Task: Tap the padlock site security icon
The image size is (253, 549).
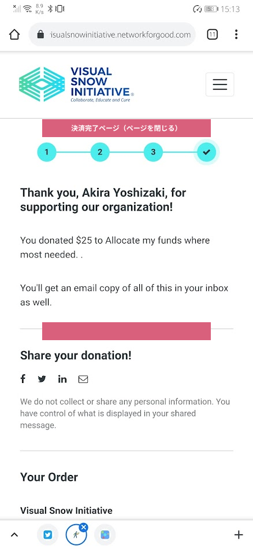Action: (40, 34)
